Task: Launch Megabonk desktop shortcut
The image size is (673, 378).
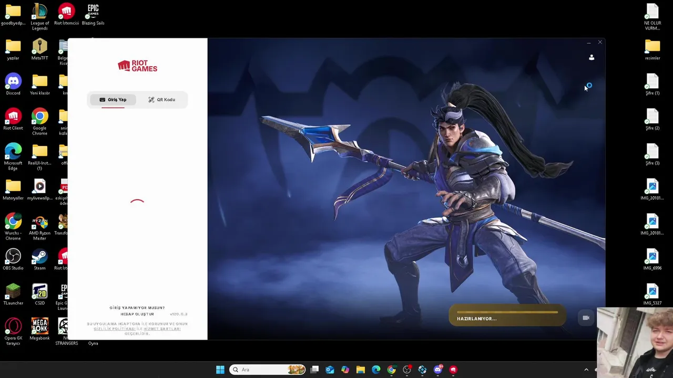Action: pyautogui.click(x=39, y=329)
